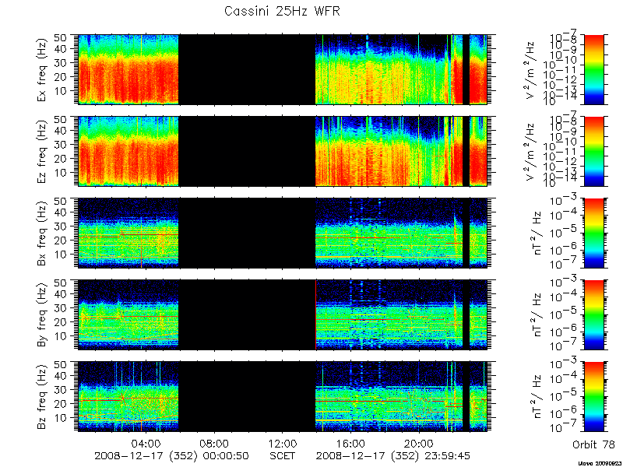Click the color bar beside the Bx spectrogram
The image size is (623, 467).
(x=593, y=233)
